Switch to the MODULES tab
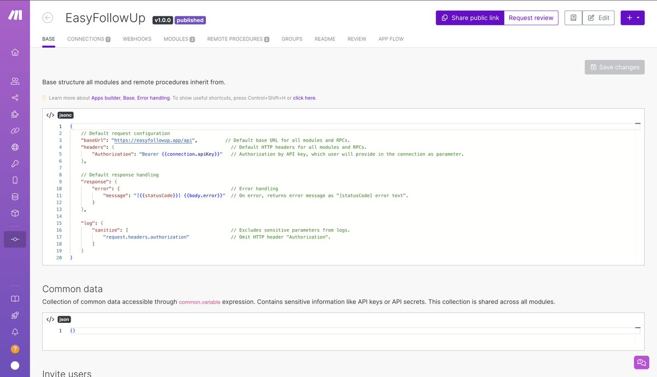 (179, 39)
